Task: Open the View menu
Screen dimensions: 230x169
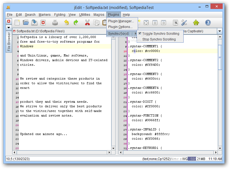Action: pos(72,15)
